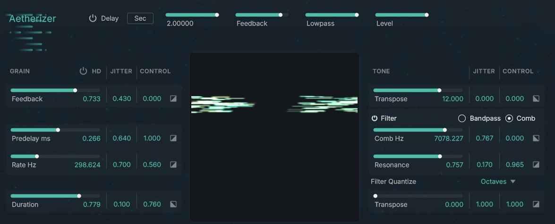Viewport: 555px width, 224px height.
Task: Click the Predelay ms control curve icon
Action: pos(173,138)
